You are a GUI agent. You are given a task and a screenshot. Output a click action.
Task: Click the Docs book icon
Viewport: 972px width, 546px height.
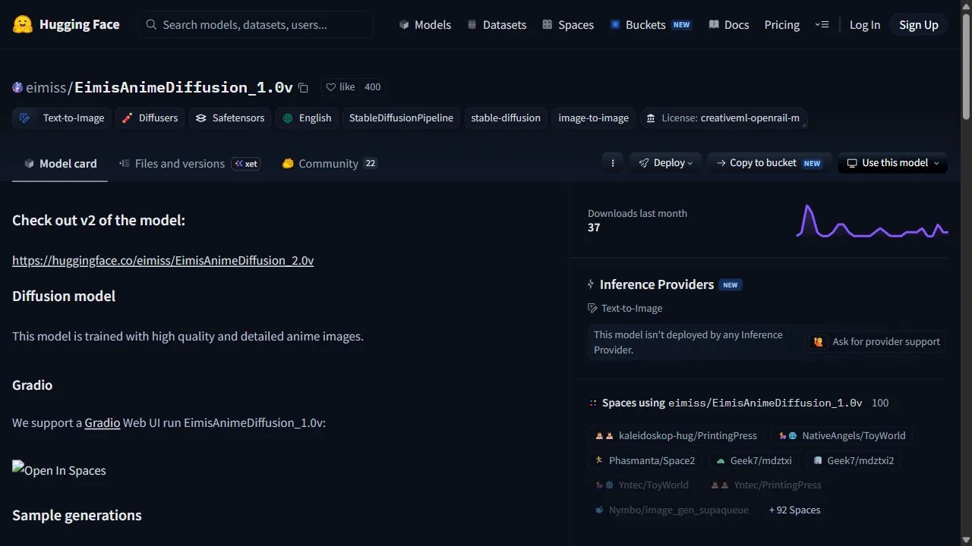(x=714, y=25)
